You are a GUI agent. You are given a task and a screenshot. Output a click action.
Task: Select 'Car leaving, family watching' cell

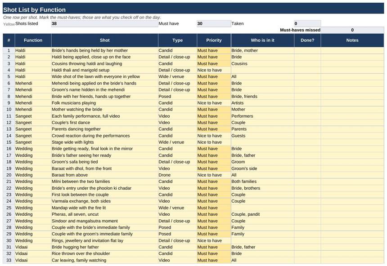pyautogui.click(x=105, y=260)
